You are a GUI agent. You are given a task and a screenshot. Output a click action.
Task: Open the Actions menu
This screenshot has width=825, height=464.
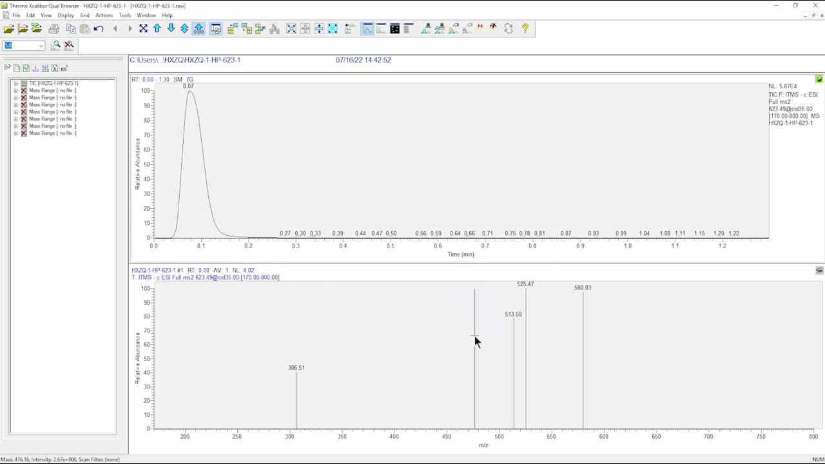(104, 15)
